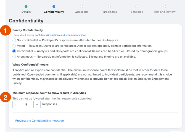Screen dimensions: 185x132
Task: Click the green Details step circle
Action: pyautogui.click(x=26, y=7)
